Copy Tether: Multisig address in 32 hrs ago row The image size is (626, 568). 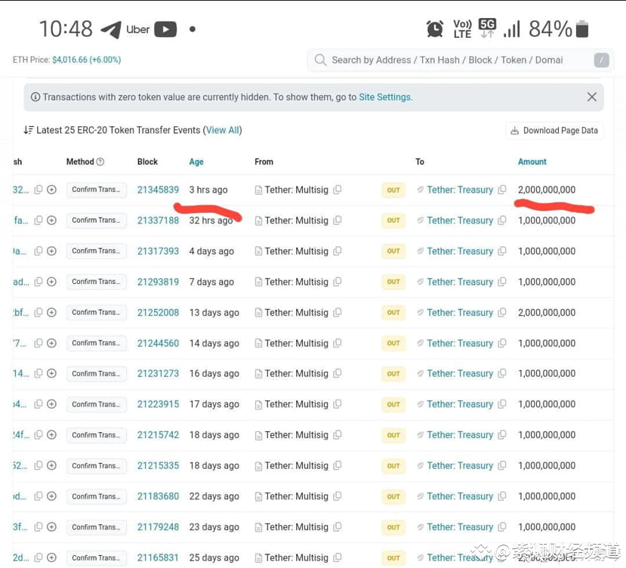pos(338,220)
